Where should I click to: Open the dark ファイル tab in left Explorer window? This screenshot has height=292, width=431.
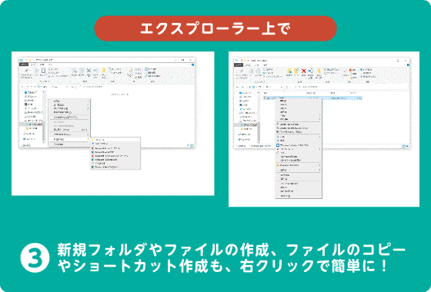24,65
